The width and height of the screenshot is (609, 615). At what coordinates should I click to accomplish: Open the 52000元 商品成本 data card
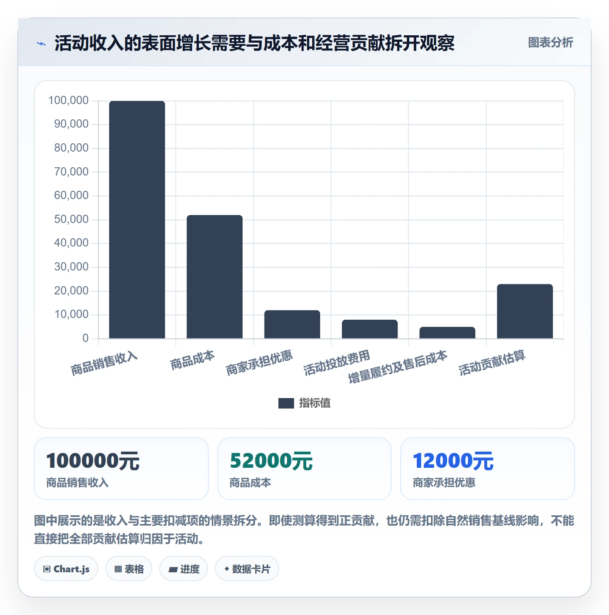pyautogui.click(x=304, y=469)
